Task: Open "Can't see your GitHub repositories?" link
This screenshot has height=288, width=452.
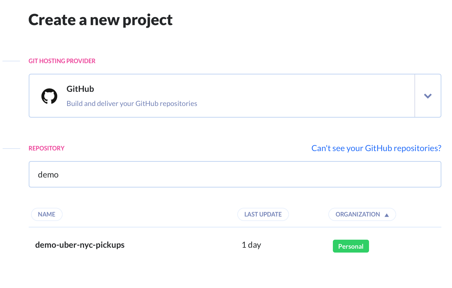Action: pyautogui.click(x=376, y=148)
